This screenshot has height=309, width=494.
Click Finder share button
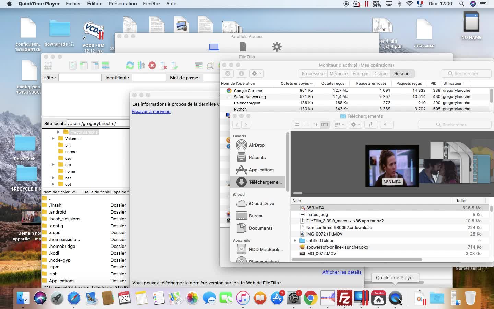point(371,125)
